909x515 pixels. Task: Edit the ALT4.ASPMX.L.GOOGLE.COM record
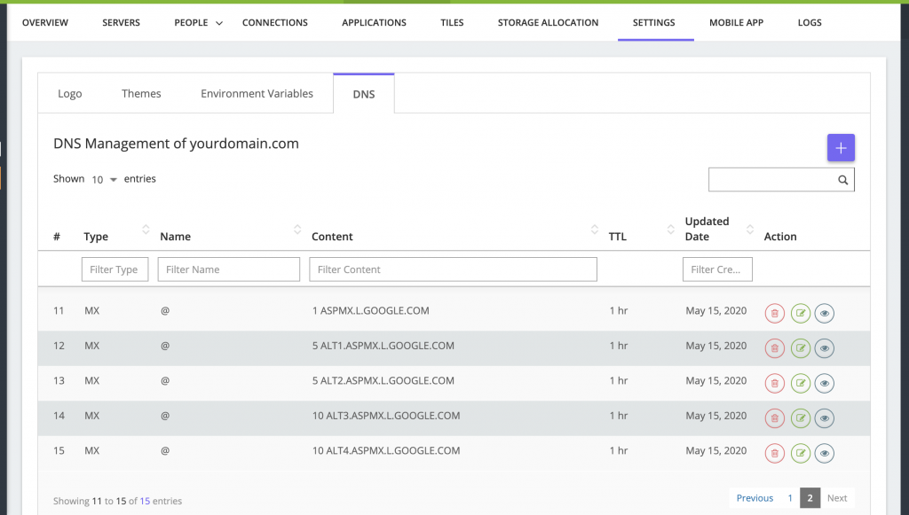[x=801, y=453]
